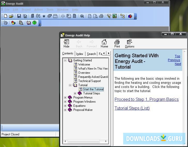Screen dimensions: 188x147
Task: Click the green question mark icon
Action: click(35, 22)
